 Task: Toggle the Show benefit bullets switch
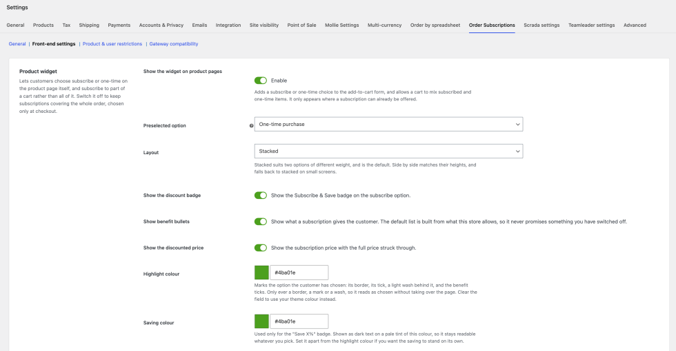(261, 222)
